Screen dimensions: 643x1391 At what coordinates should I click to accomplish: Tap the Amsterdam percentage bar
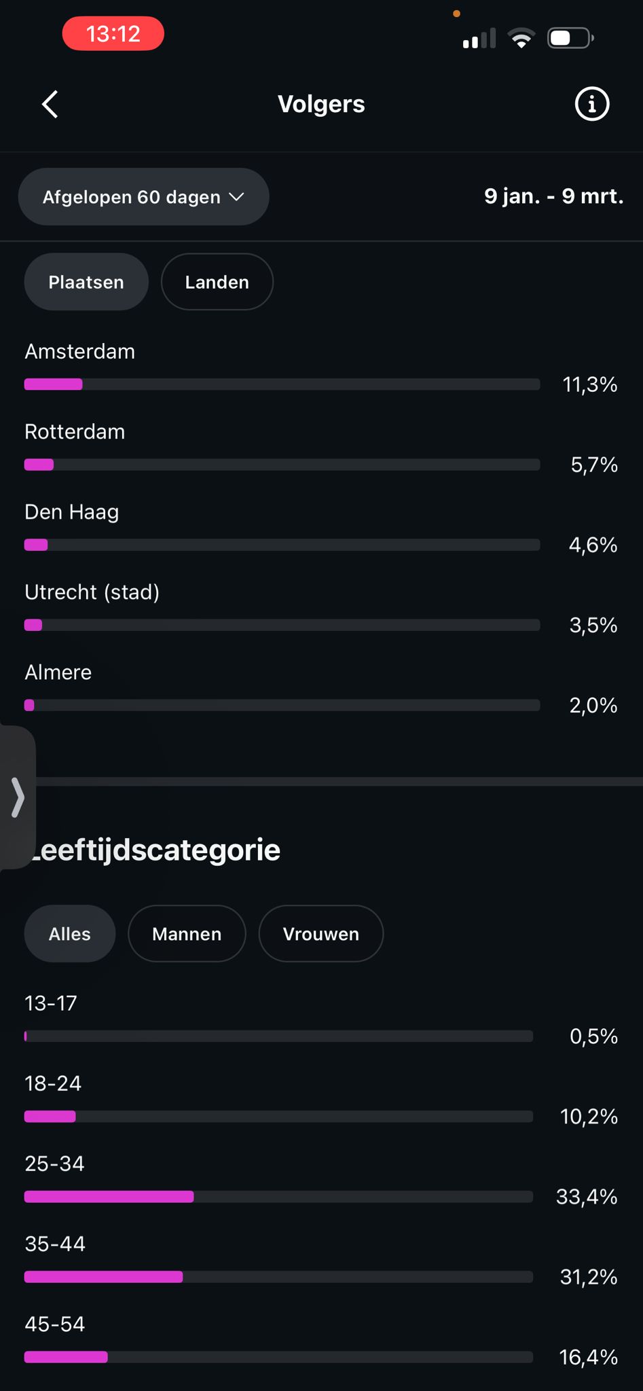click(282, 384)
